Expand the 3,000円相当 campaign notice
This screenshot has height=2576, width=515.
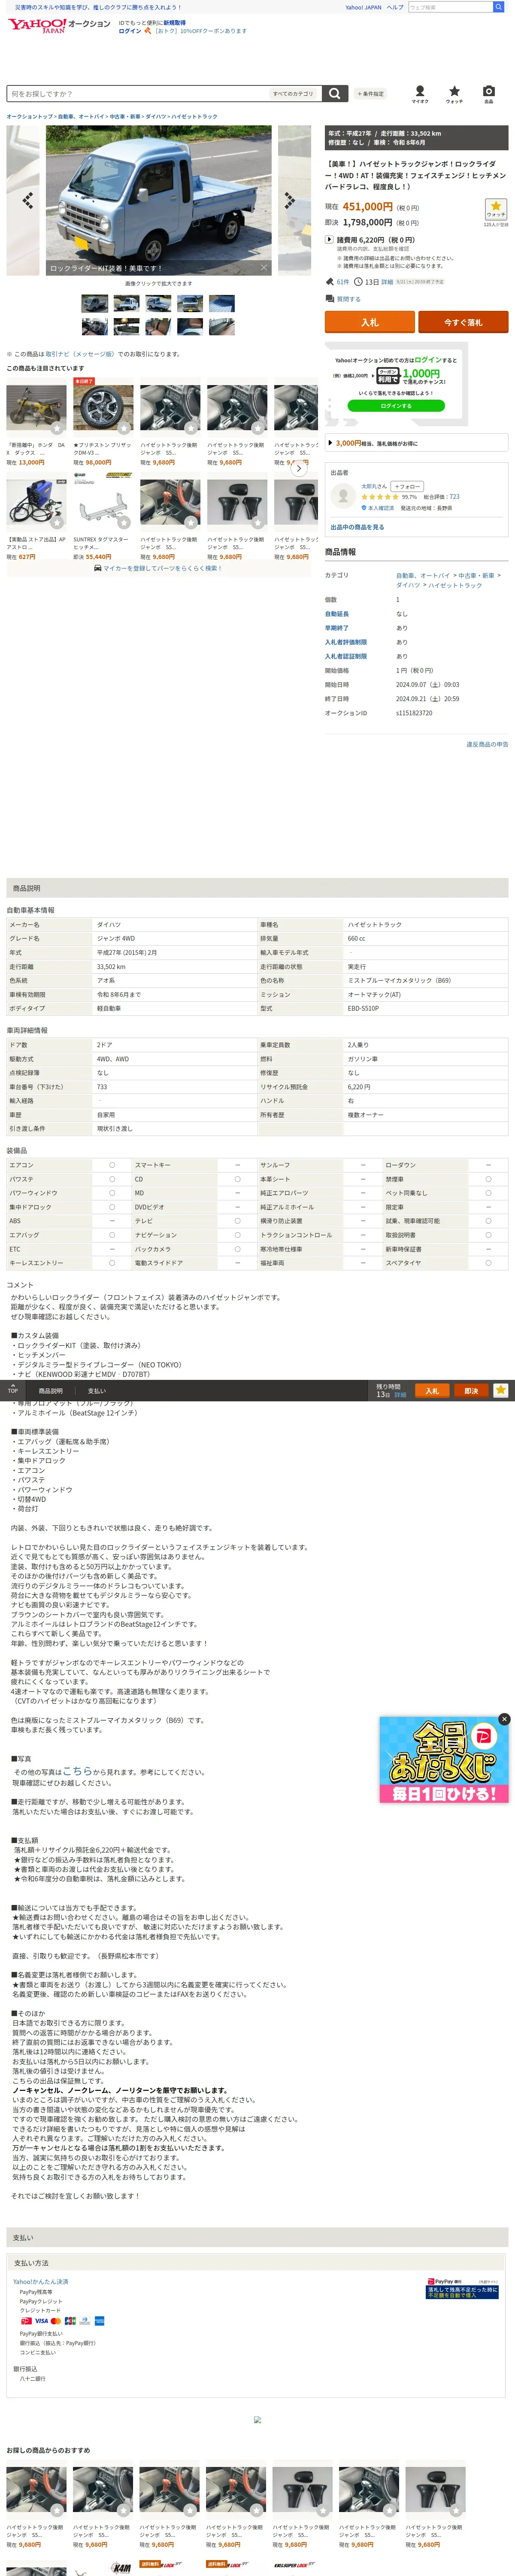click(x=416, y=443)
